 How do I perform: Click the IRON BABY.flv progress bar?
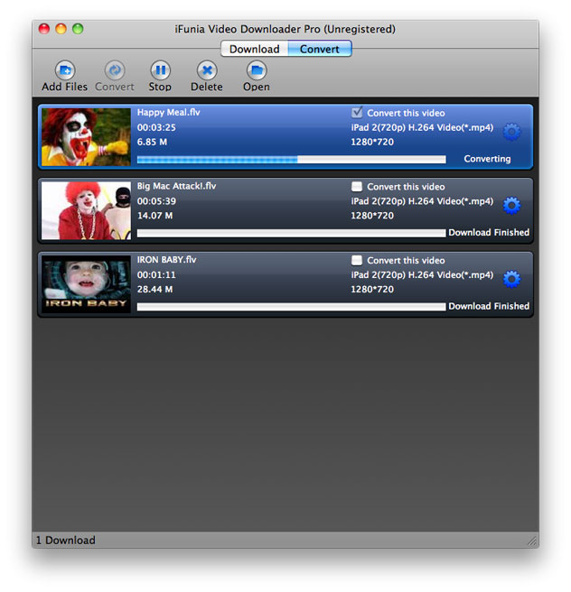tap(291, 307)
